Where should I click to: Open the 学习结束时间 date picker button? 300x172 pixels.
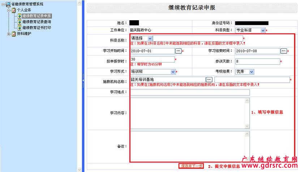283,51
